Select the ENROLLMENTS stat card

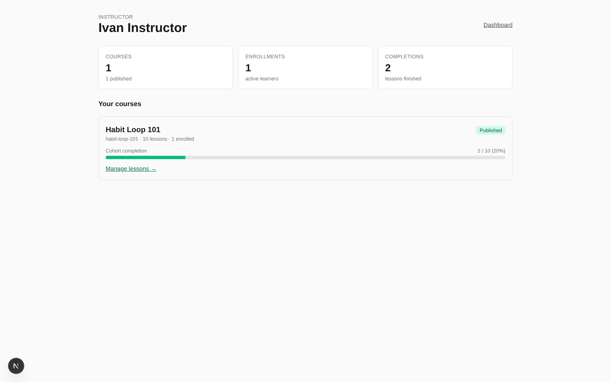click(305, 67)
